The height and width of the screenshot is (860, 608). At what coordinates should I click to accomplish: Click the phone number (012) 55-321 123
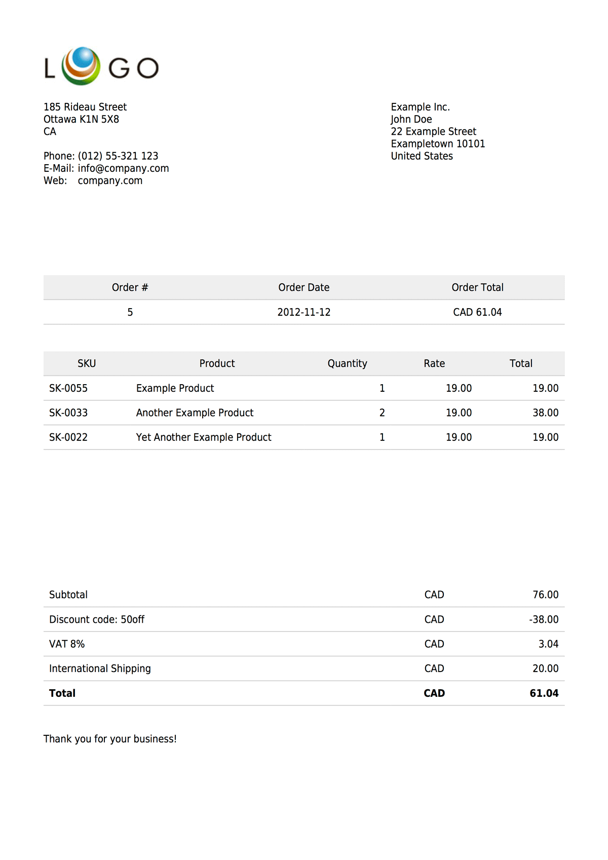tap(118, 156)
